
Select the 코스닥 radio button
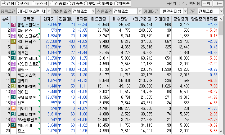click(34, 3)
